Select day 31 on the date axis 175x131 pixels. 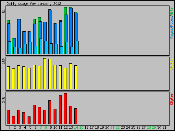[x=164, y=127]
